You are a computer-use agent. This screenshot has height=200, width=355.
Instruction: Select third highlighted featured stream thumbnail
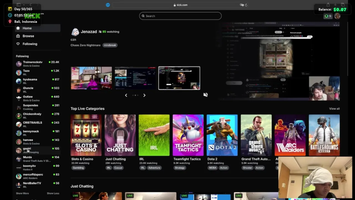pyautogui.click(x=179, y=78)
